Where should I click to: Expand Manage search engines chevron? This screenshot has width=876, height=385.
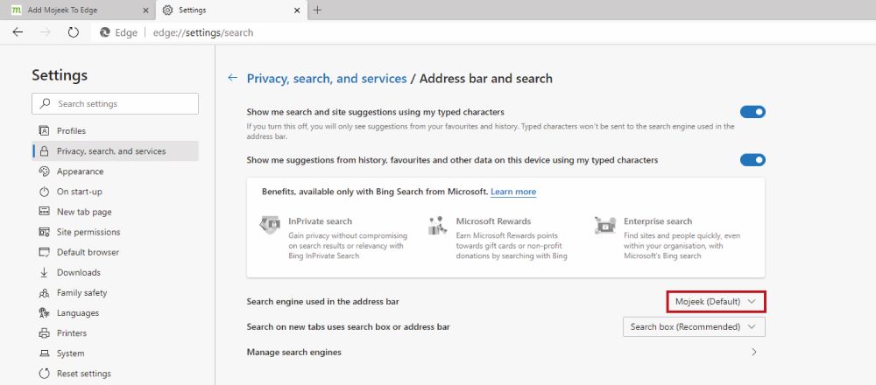(754, 353)
